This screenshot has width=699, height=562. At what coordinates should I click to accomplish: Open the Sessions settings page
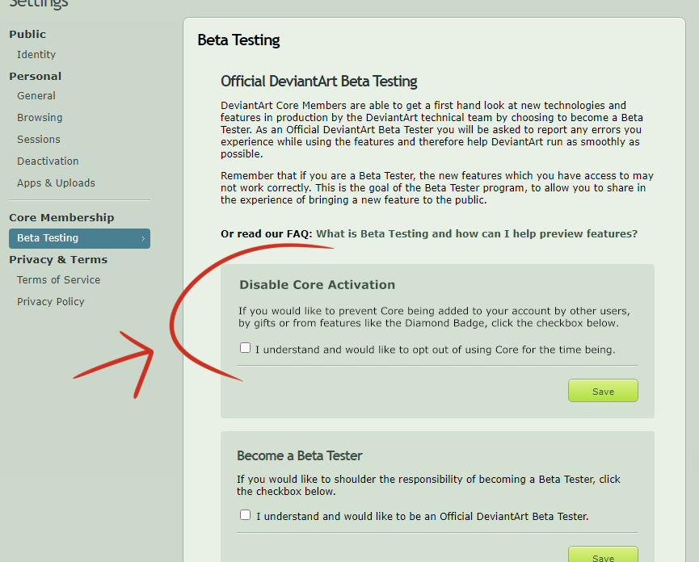tap(38, 140)
